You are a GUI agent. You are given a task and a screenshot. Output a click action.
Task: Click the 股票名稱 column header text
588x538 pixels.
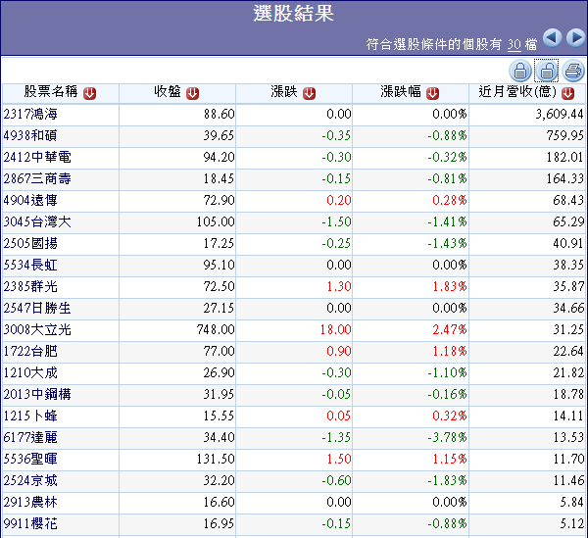(51, 91)
